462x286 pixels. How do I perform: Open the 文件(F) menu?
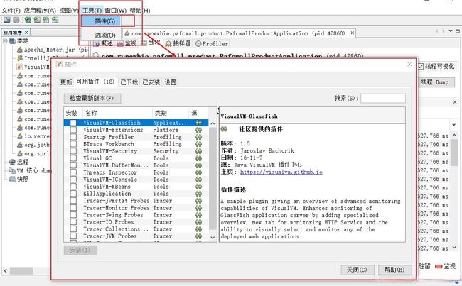11,11
